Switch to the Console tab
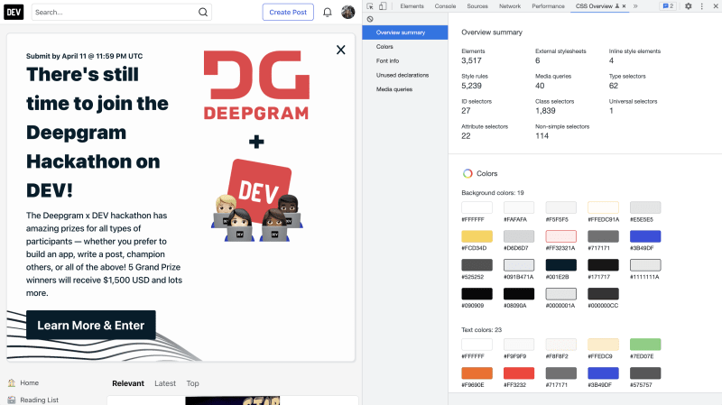722x405 pixels. pos(445,6)
